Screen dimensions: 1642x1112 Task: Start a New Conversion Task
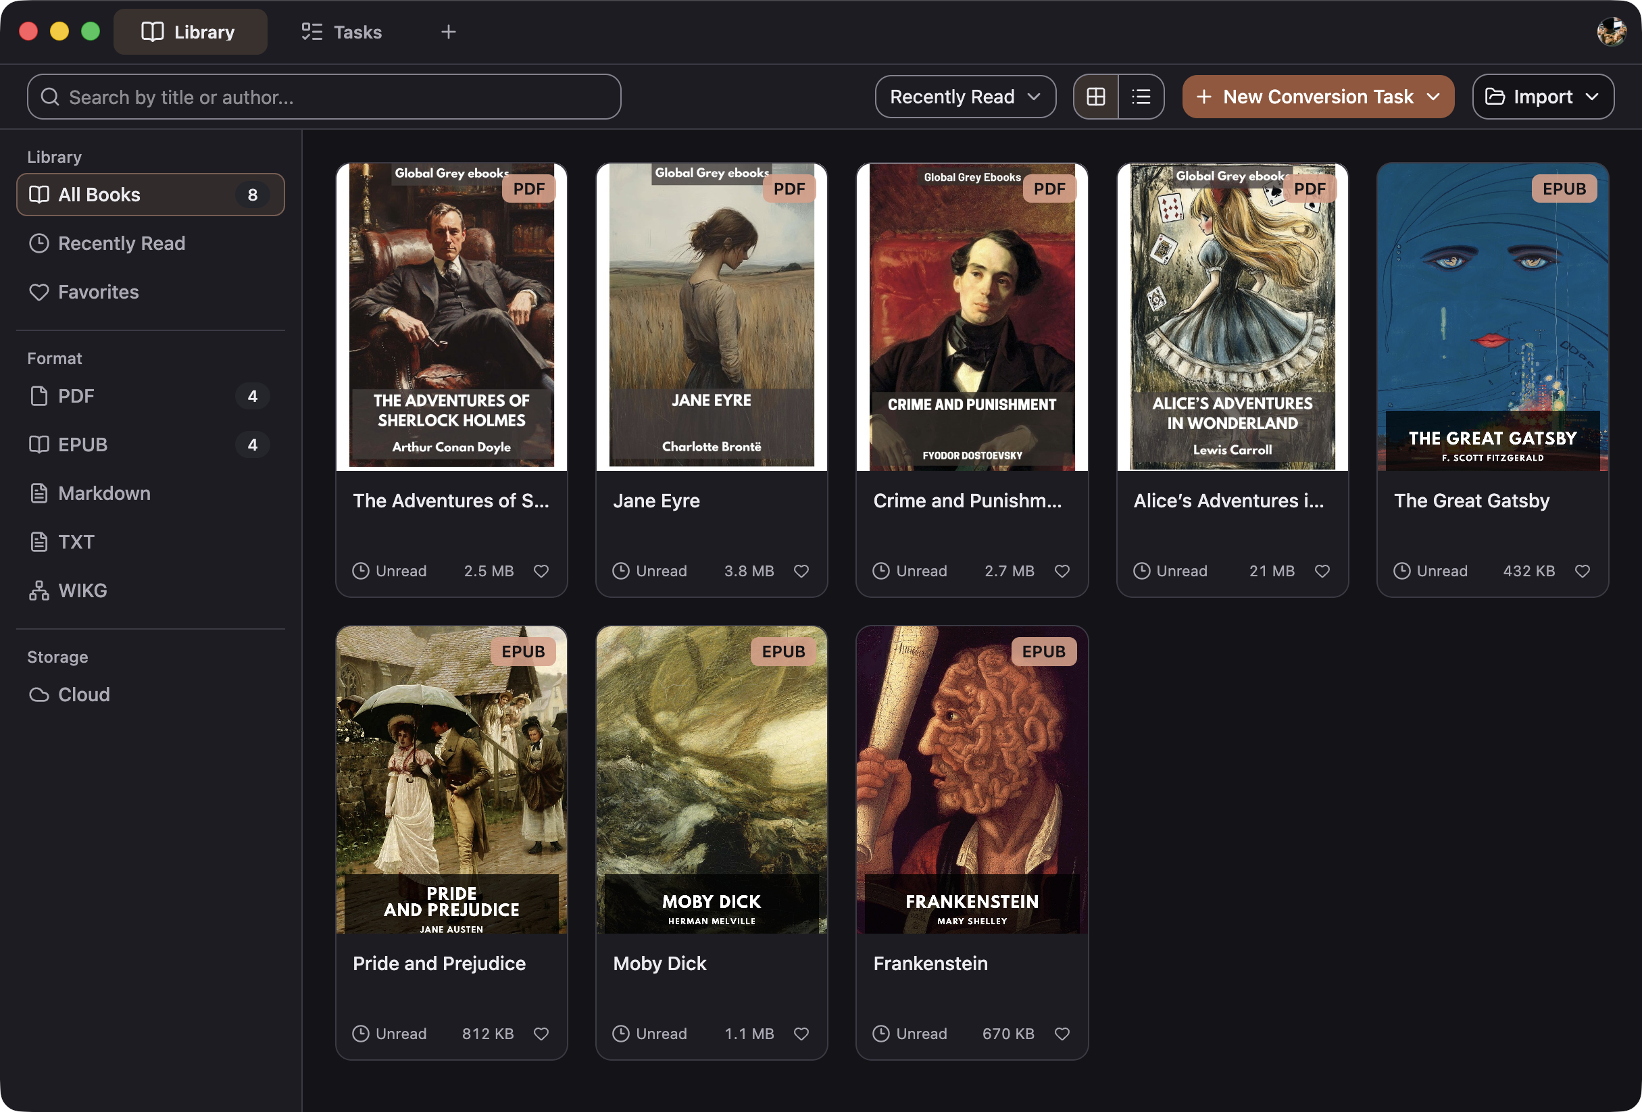pos(1318,97)
